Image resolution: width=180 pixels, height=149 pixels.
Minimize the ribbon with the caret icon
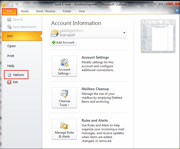[x=171, y=11]
